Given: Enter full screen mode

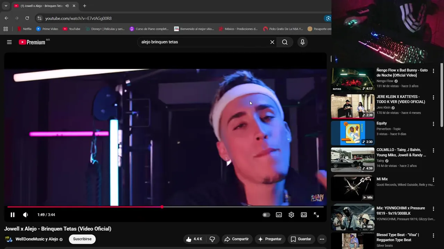Looking at the screenshot, I should pos(316,215).
